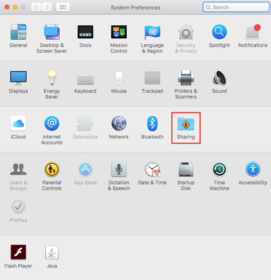Close the System Preferences window

pyautogui.click(x=7, y=7)
